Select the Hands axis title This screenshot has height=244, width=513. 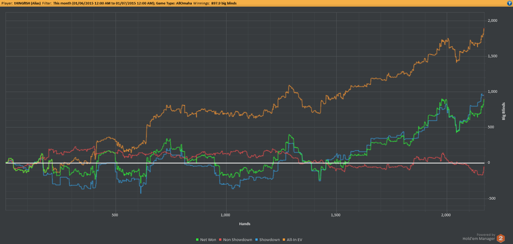[244, 224]
